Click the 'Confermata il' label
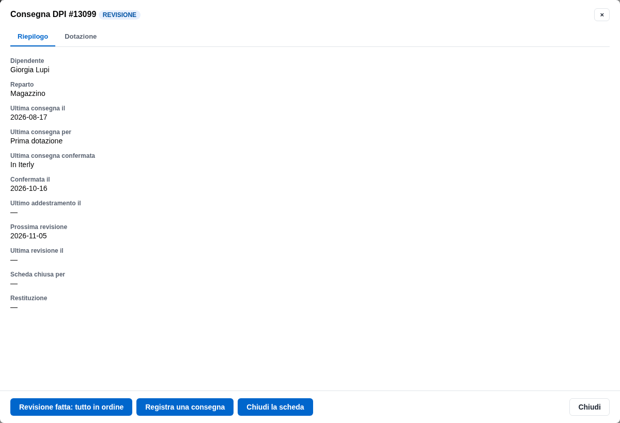Viewport: 620px width, 423px height. [x=30, y=180]
